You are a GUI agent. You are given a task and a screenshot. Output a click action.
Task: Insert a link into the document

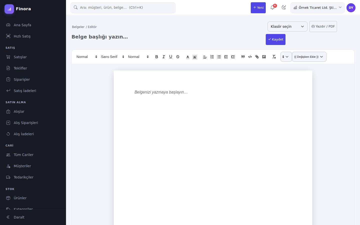(x=257, y=57)
